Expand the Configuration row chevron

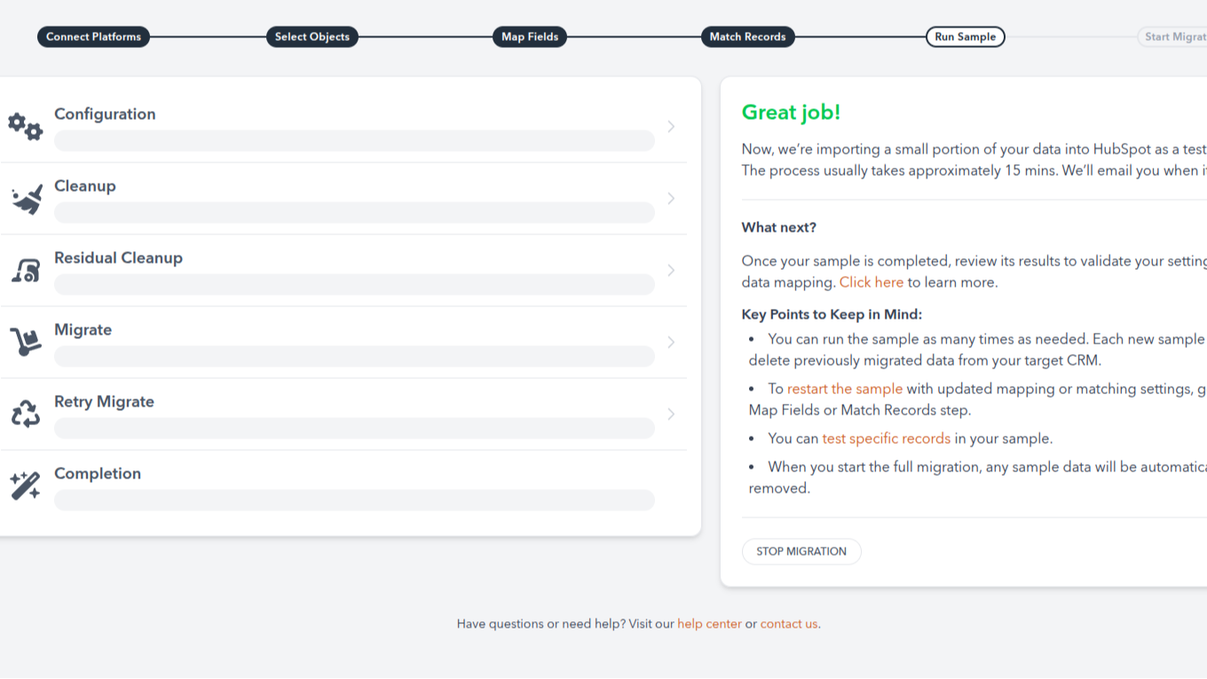(671, 127)
